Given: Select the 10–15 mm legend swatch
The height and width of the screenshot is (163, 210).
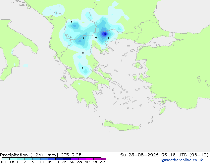Looking at the screenshot, I should (44, 159).
